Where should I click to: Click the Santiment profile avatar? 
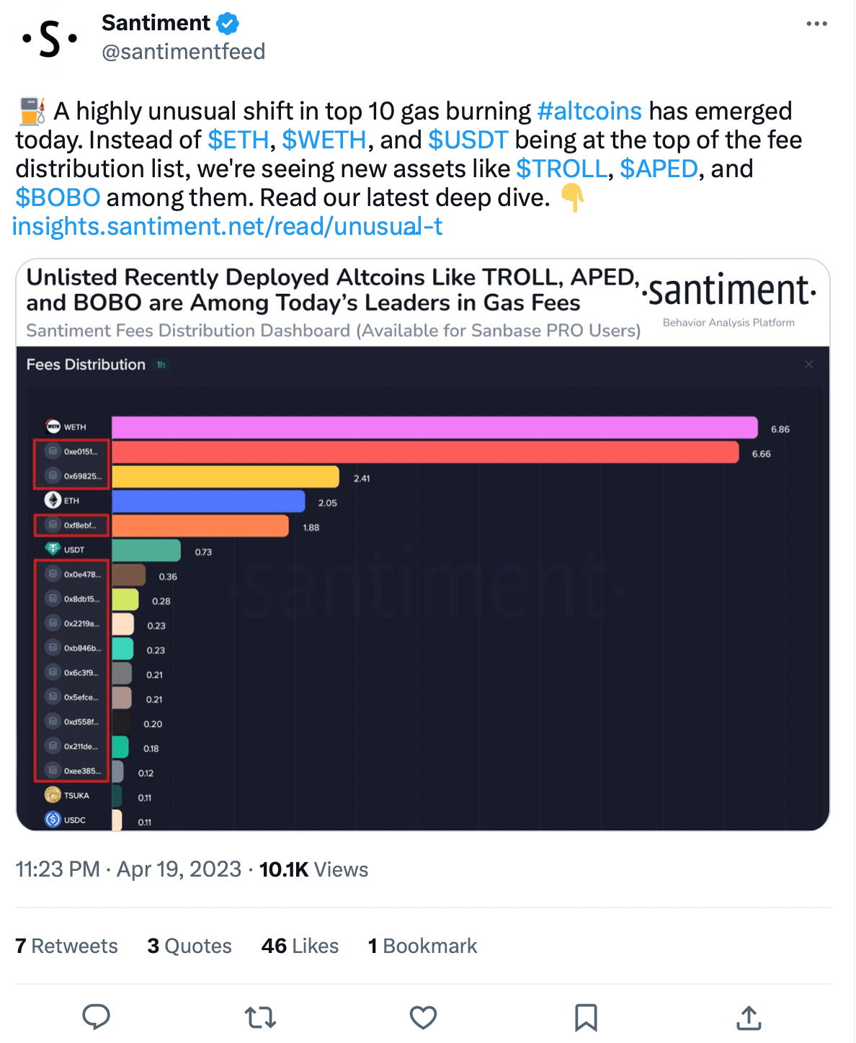[50, 39]
